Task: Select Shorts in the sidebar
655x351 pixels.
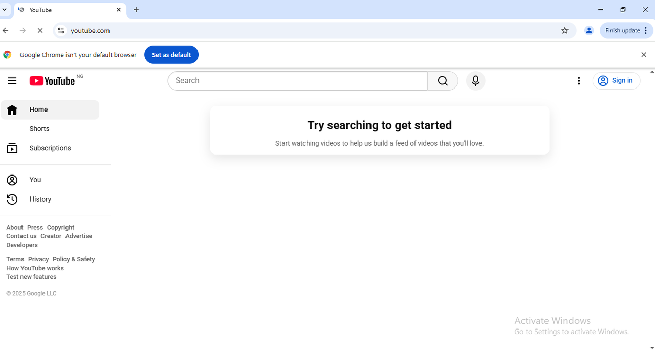Action: click(39, 129)
